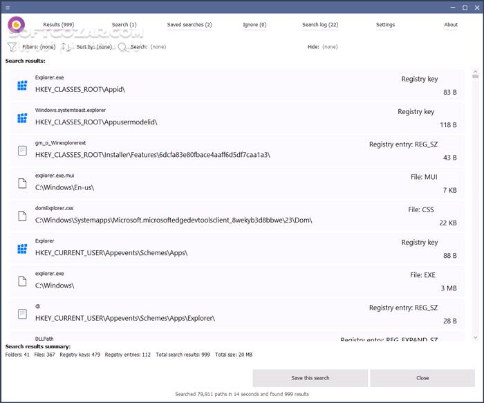Open the hamburger menu in title bar
Screen dimensions: 484x403
[x=7, y=7]
